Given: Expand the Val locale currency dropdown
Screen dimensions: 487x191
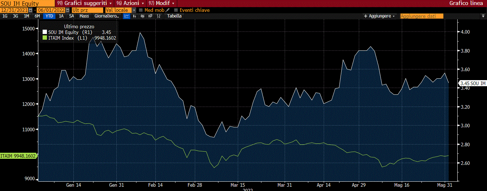Looking at the screenshot, I should (134, 10).
